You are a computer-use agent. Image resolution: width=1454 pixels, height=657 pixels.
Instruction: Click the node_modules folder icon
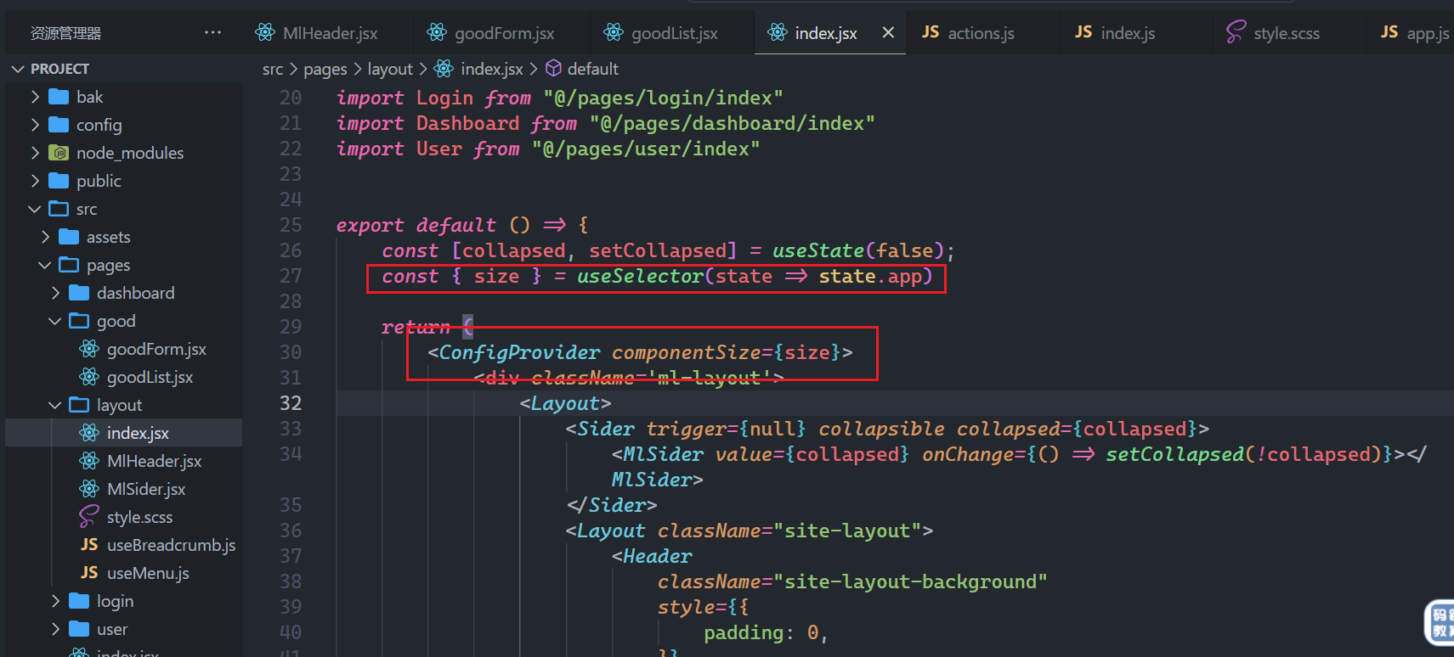[x=59, y=153]
